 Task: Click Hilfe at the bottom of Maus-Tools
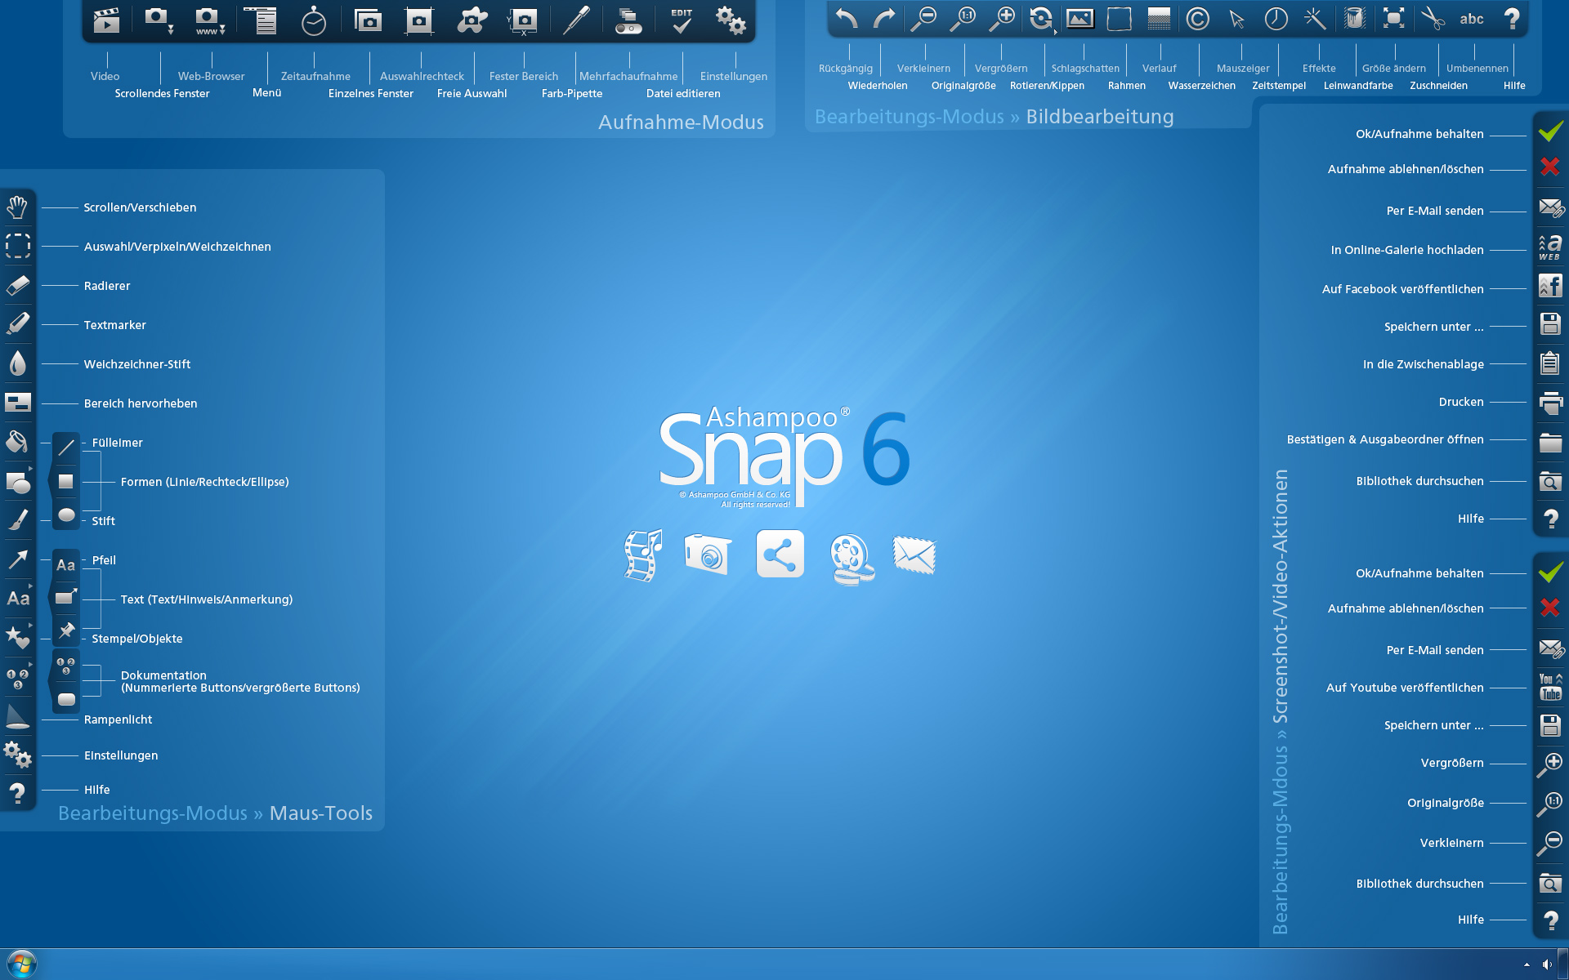click(18, 790)
